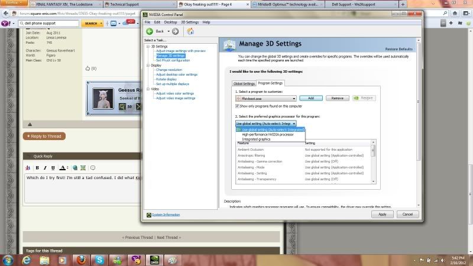Click Previous Thread link
Viewport: 473px width, 266px height.
point(139,238)
